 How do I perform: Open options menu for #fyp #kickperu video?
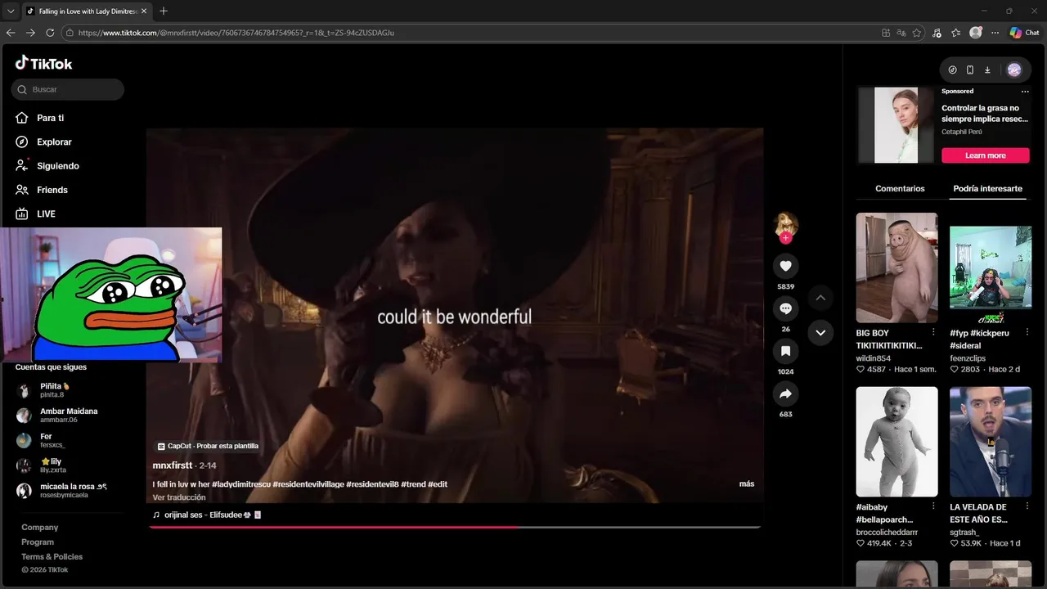point(1026,332)
